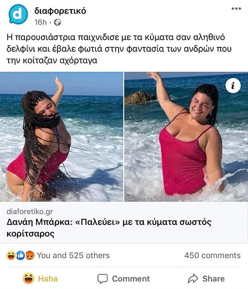Click the Comment button label
The image size is (248, 289).
tap(131, 279)
